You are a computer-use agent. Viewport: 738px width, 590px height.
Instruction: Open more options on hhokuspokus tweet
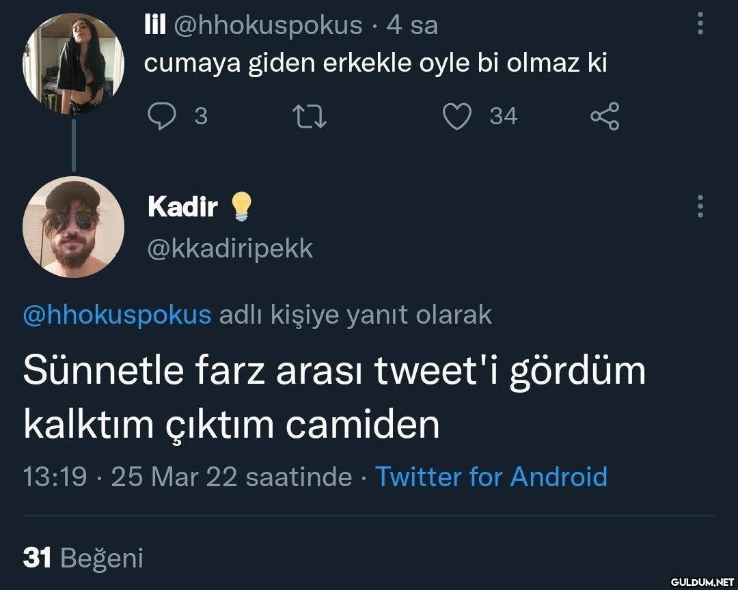point(700,24)
